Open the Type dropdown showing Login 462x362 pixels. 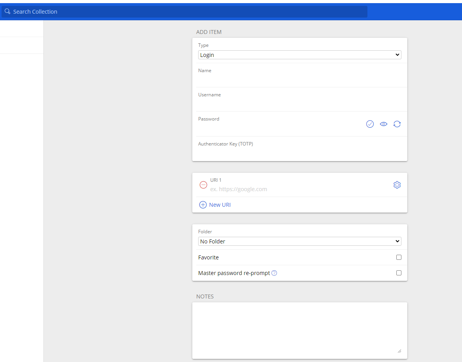pyautogui.click(x=299, y=55)
